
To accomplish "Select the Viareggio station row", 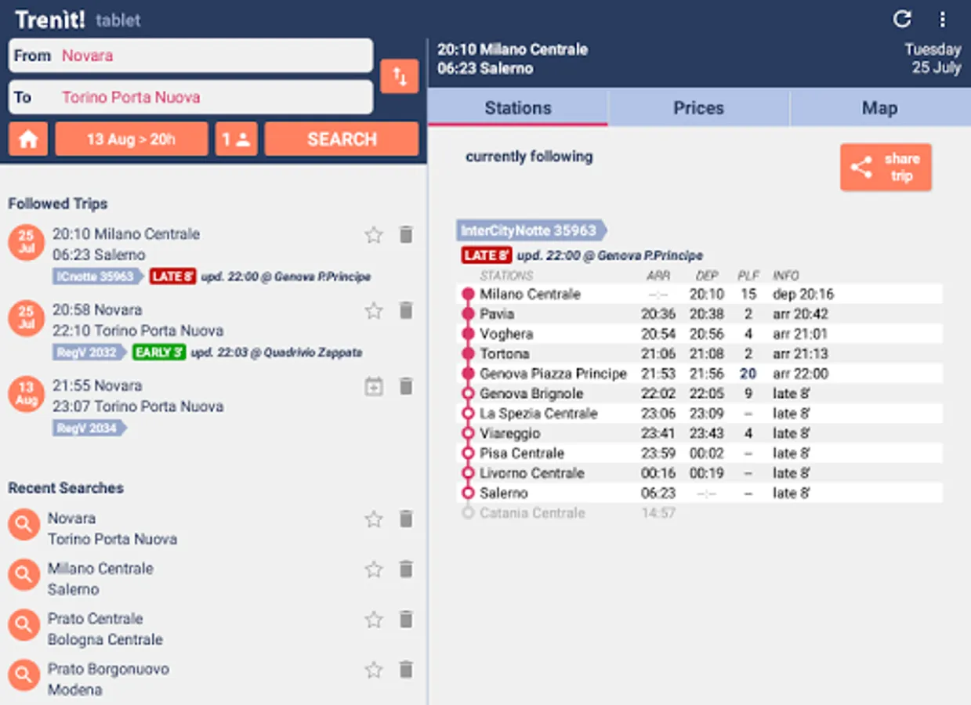I will [700, 433].
